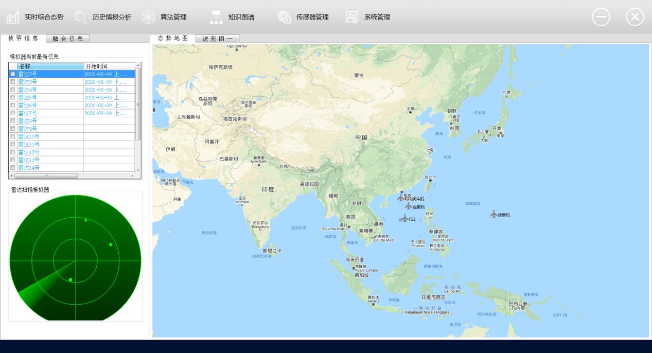Click 菲律宾 label on the map

click(x=436, y=232)
